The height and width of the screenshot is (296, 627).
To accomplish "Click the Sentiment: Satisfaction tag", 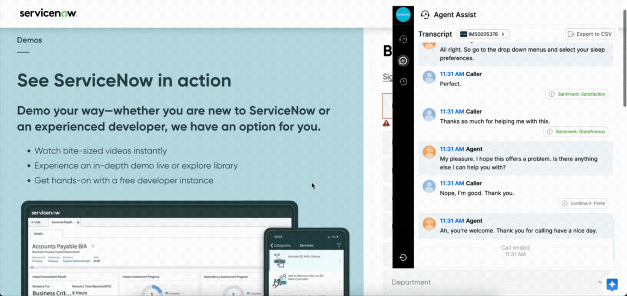I will coord(576,94).
